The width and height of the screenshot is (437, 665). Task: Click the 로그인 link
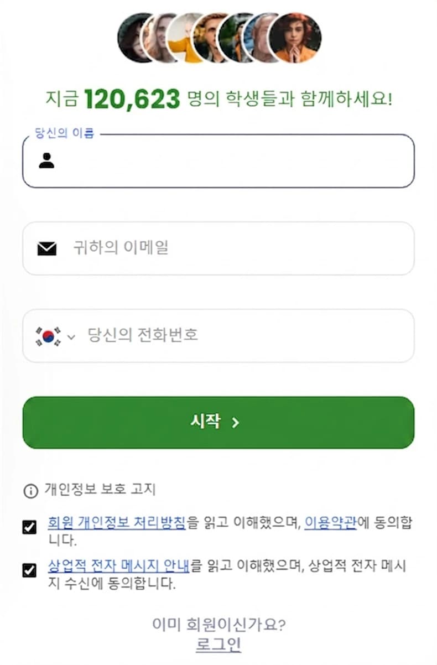point(218,645)
